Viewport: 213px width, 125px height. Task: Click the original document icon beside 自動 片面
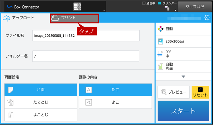pyautogui.click(x=160, y=67)
